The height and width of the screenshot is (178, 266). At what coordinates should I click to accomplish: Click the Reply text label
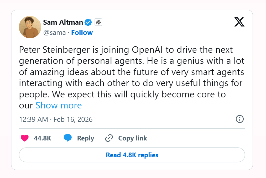click(x=86, y=138)
